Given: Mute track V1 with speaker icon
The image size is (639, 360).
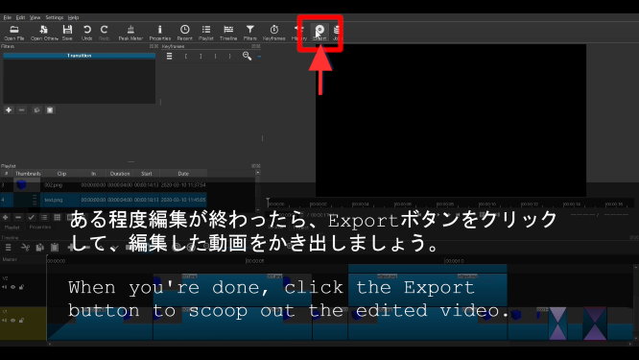Looking at the screenshot, I should pyautogui.click(x=5, y=321).
